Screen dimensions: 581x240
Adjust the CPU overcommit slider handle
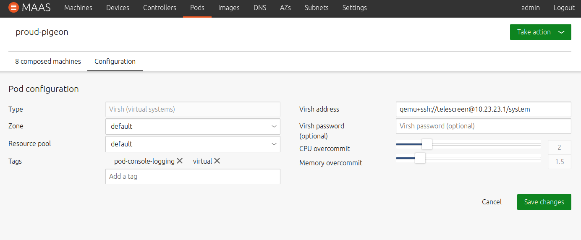click(x=427, y=144)
